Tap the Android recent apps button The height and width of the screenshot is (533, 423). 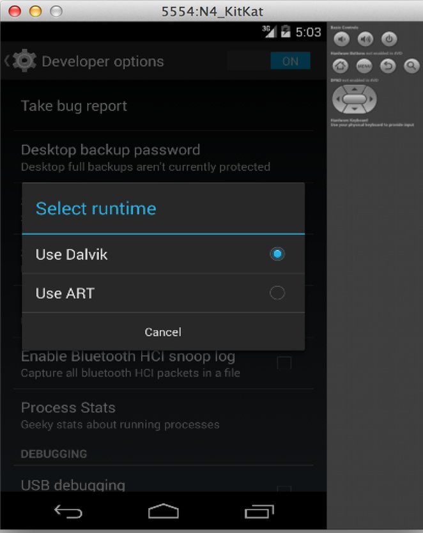(259, 511)
